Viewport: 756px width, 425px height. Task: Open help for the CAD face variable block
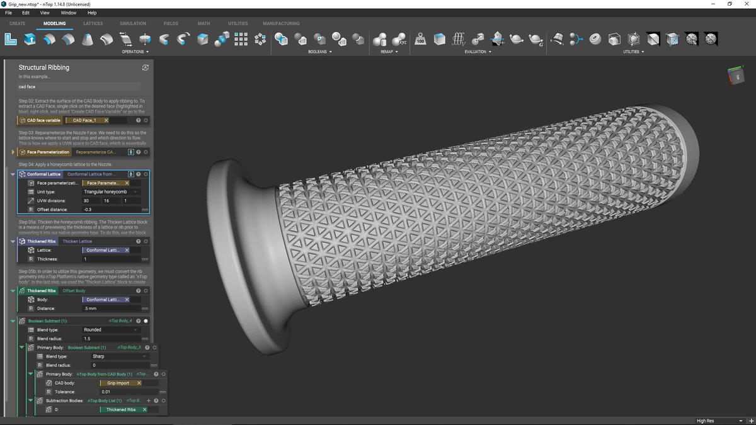click(x=139, y=120)
